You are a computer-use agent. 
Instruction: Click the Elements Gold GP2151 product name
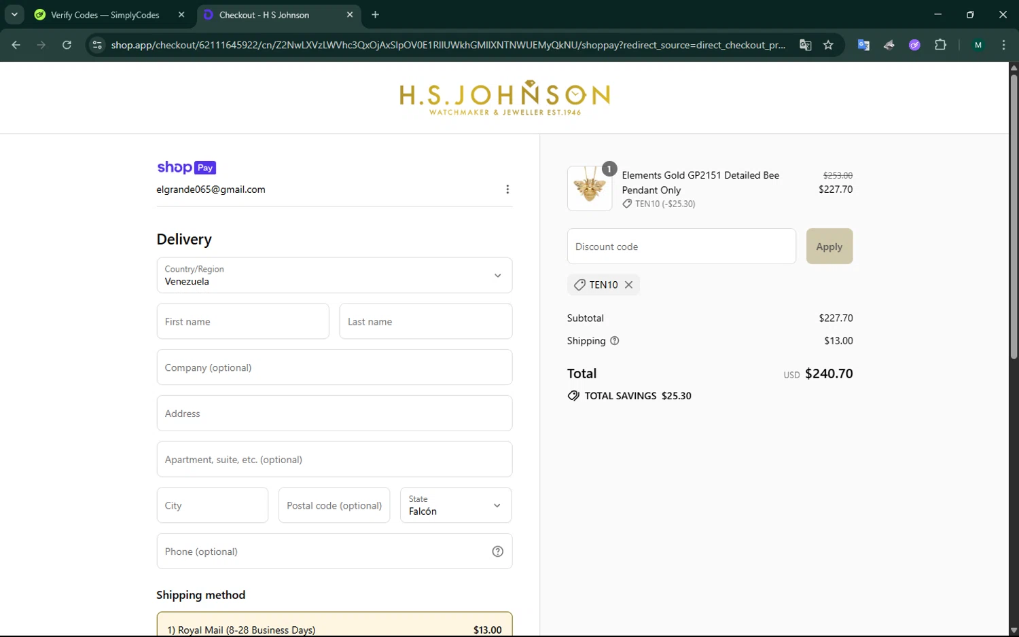[x=700, y=183]
